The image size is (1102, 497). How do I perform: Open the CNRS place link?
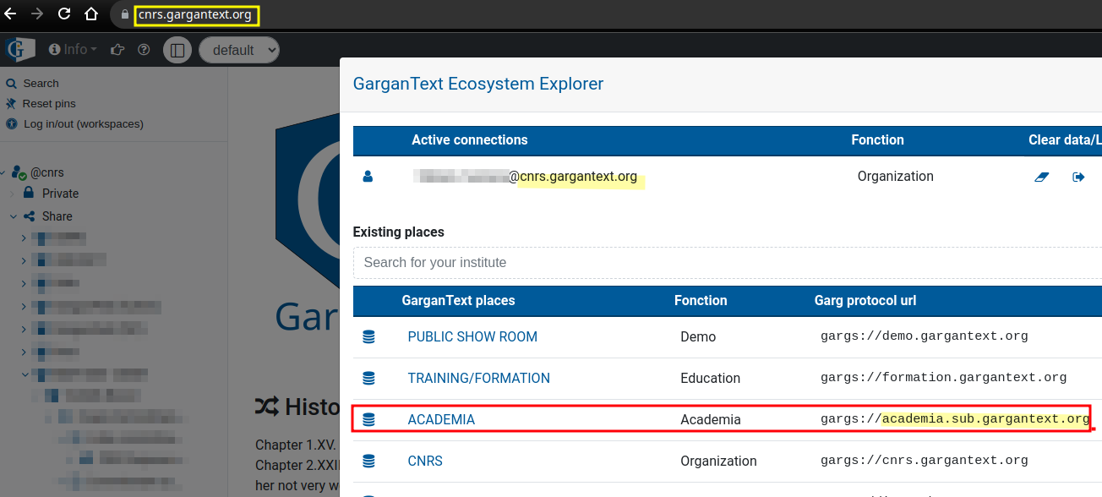pos(425,461)
